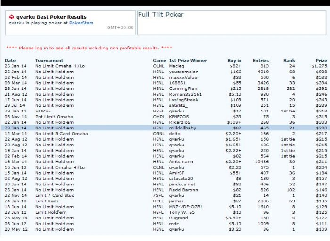The height and width of the screenshot is (241, 330).
Task: Click winner name delfol
Action: point(175,134)
